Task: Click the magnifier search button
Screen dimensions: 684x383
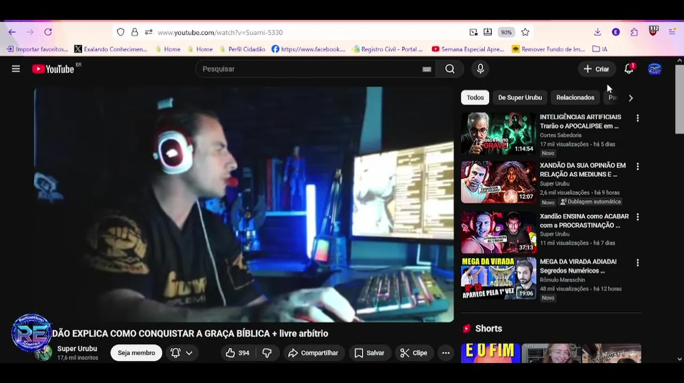Action: pos(450,69)
